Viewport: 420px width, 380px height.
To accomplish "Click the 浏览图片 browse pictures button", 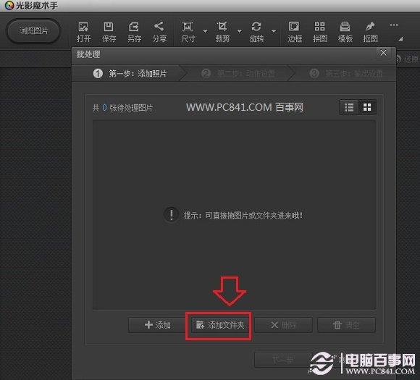I will pyautogui.click(x=33, y=31).
